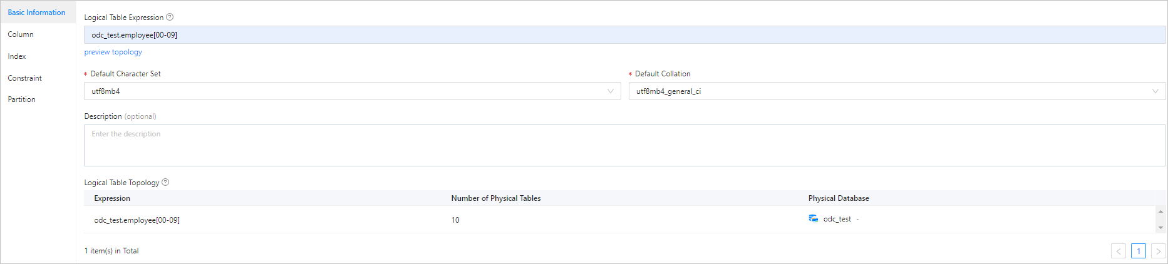The image size is (1168, 264).
Task: Click help icon beside Logical Table Topology
Action: coord(165,183)
